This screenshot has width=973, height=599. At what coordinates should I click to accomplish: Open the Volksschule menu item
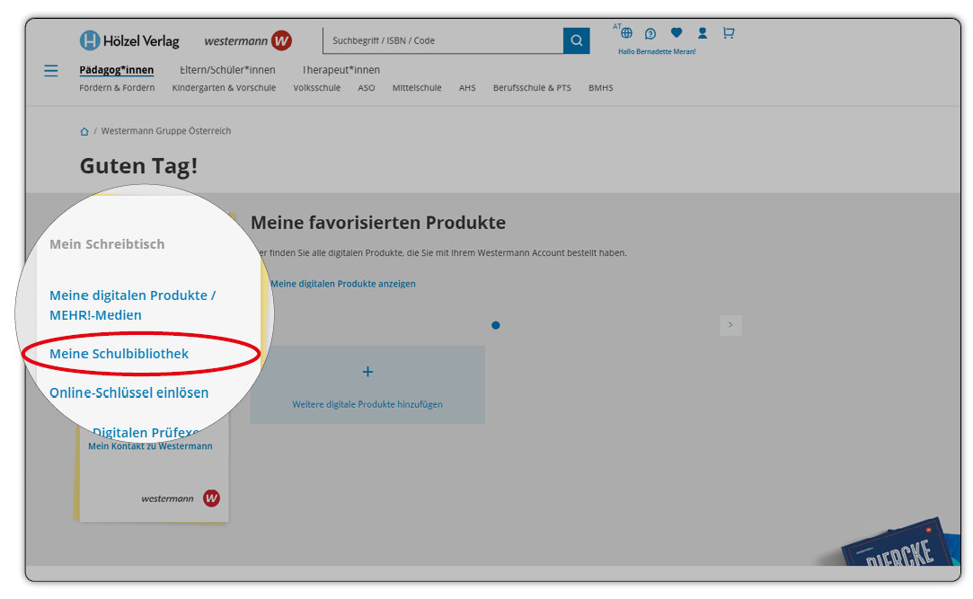click(x=316, y=88)
